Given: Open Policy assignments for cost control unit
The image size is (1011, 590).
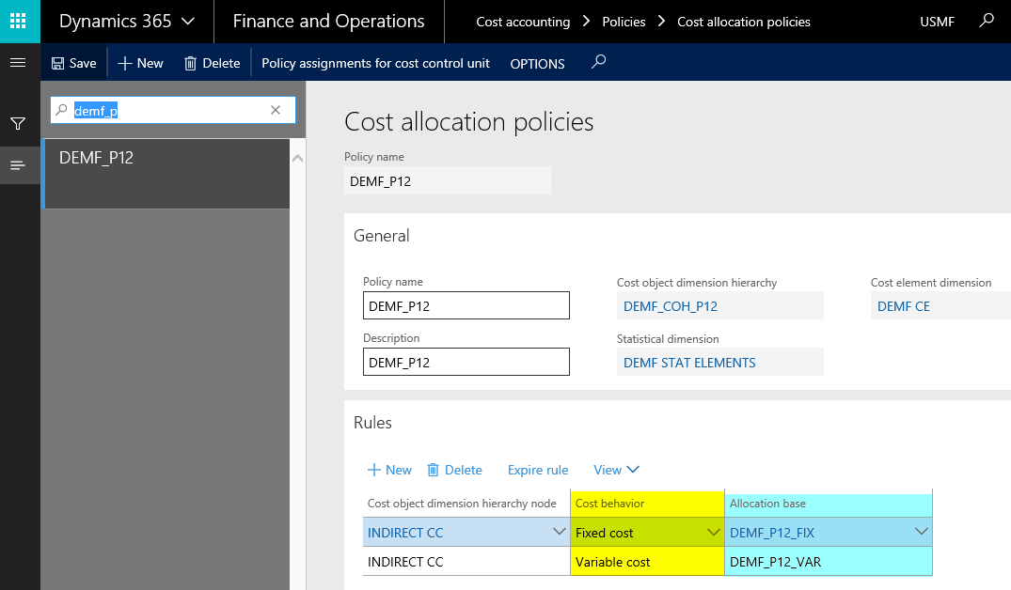Looking at the screenshot, I should pos(375,63).
